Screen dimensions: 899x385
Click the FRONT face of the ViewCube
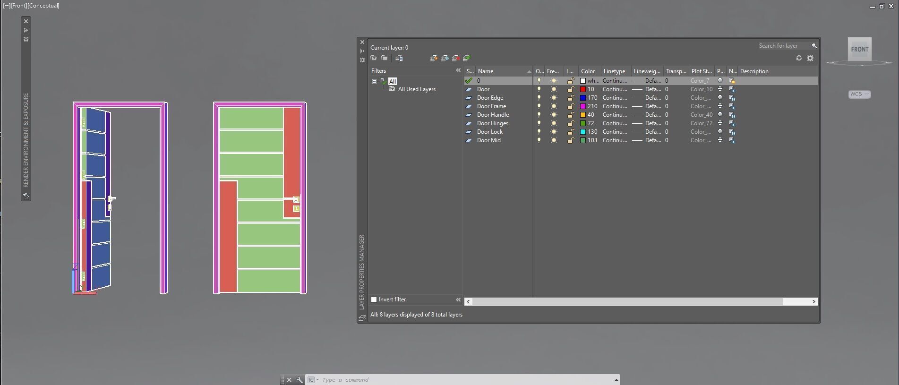click(860, 49)
